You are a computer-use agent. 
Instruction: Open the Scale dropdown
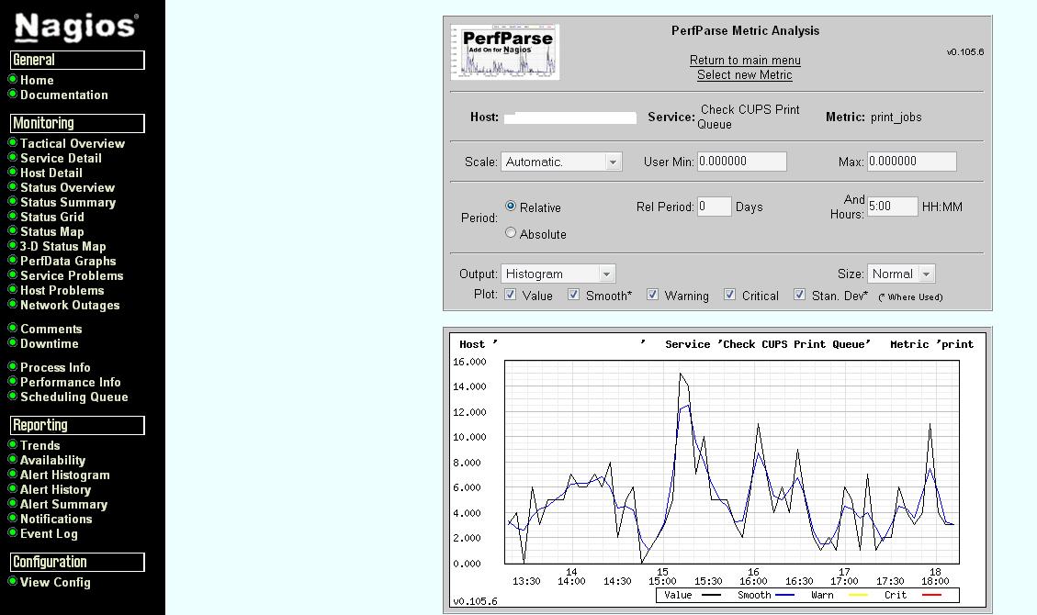(561, 162)
